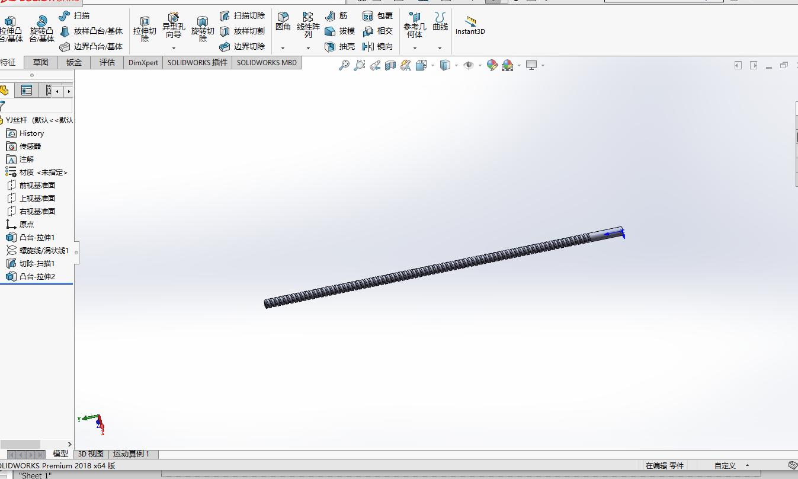The width and height of the screenshot is (798, 479).
Task: Open the 参考几何体 reference geometry tool
Action: tap(415, 25)
